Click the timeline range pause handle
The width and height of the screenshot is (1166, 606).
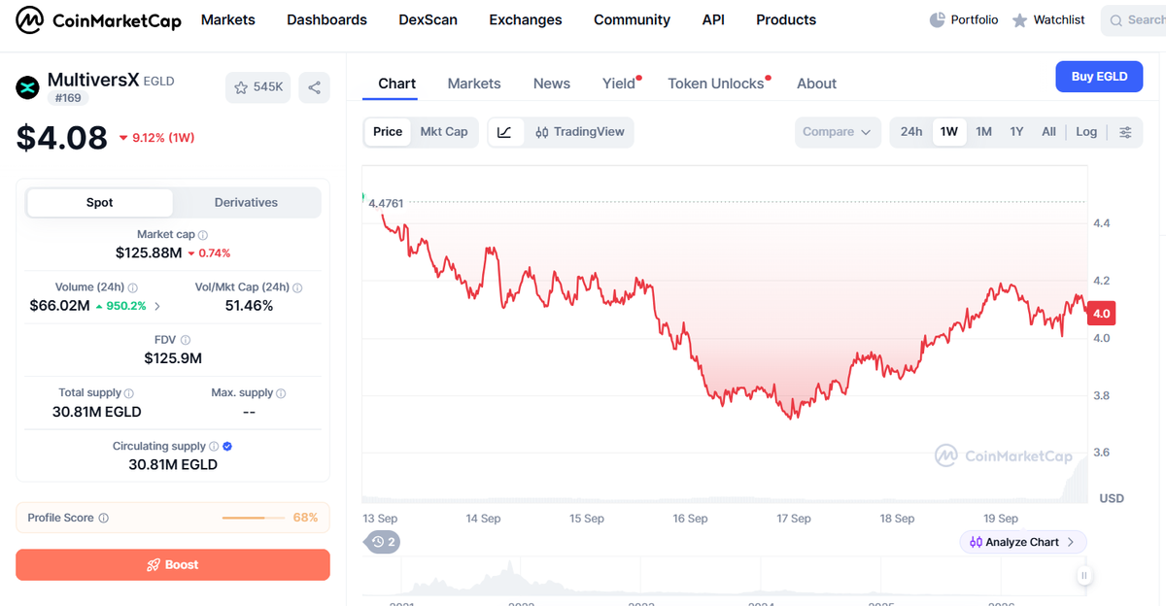pos(1084,576)
